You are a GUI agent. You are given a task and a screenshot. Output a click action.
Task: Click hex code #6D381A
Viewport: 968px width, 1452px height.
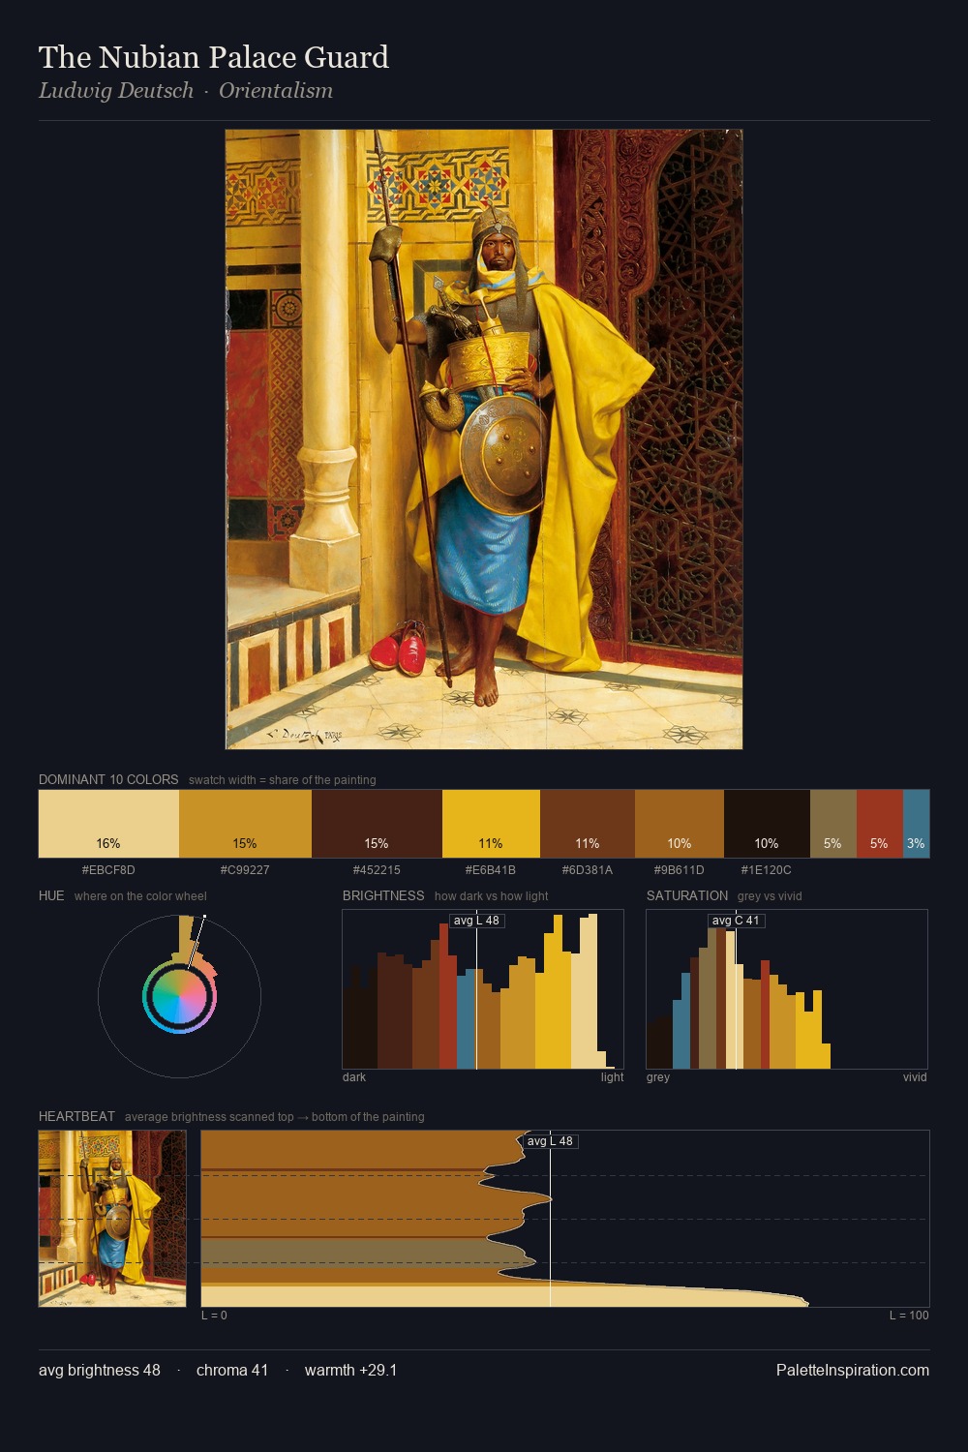(x=588, y=870)
